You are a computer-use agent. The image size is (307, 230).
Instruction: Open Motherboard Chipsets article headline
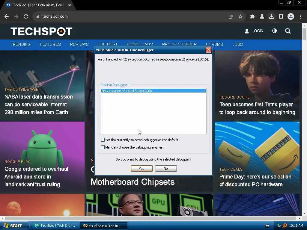click(x=133, y=182)
